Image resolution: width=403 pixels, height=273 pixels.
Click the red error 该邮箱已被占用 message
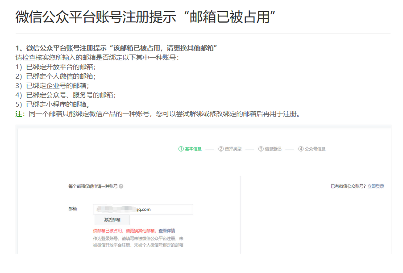[125, 231]
